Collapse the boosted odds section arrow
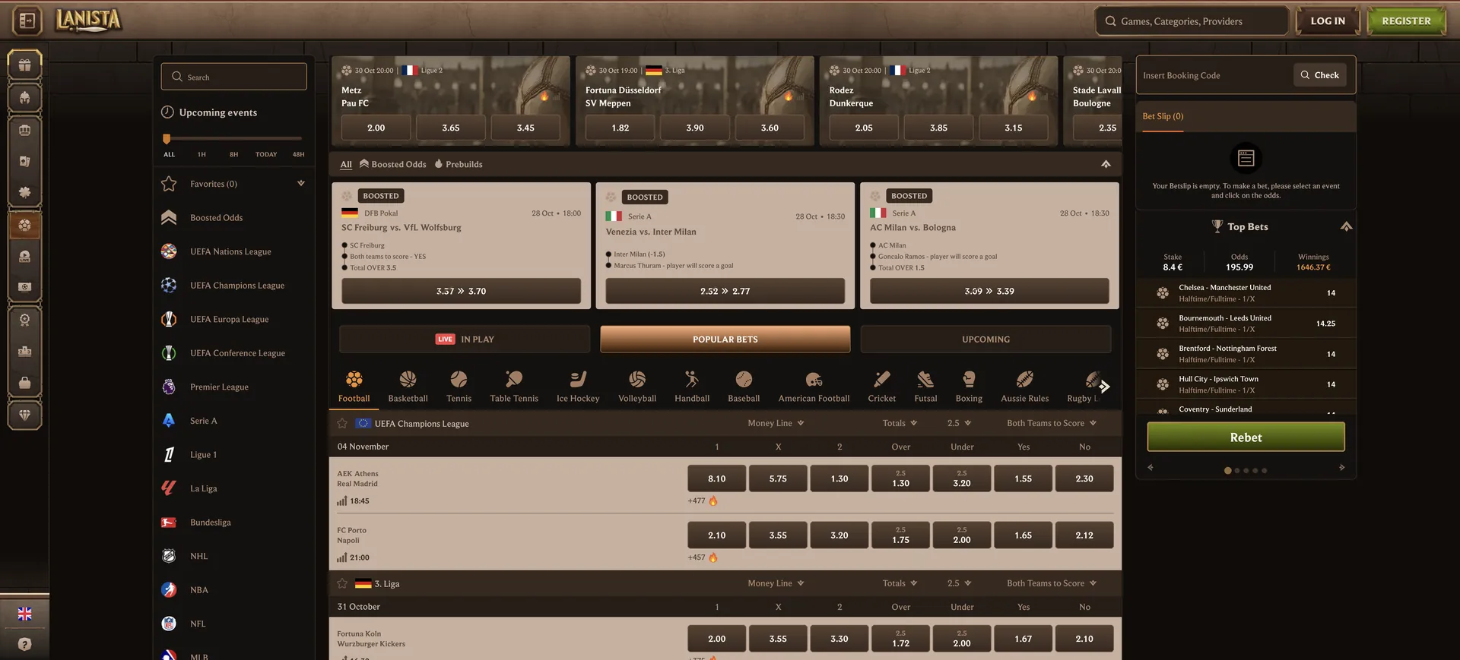Screen dimensions: 1460x660 [1106, 164]
